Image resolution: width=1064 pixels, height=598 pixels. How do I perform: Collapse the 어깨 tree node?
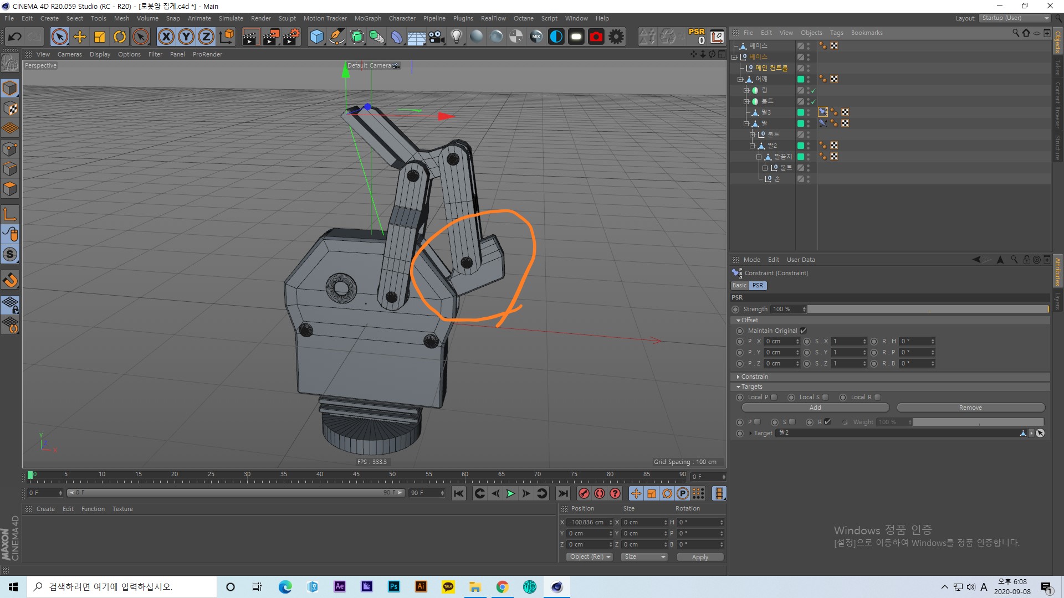point(740,79)
